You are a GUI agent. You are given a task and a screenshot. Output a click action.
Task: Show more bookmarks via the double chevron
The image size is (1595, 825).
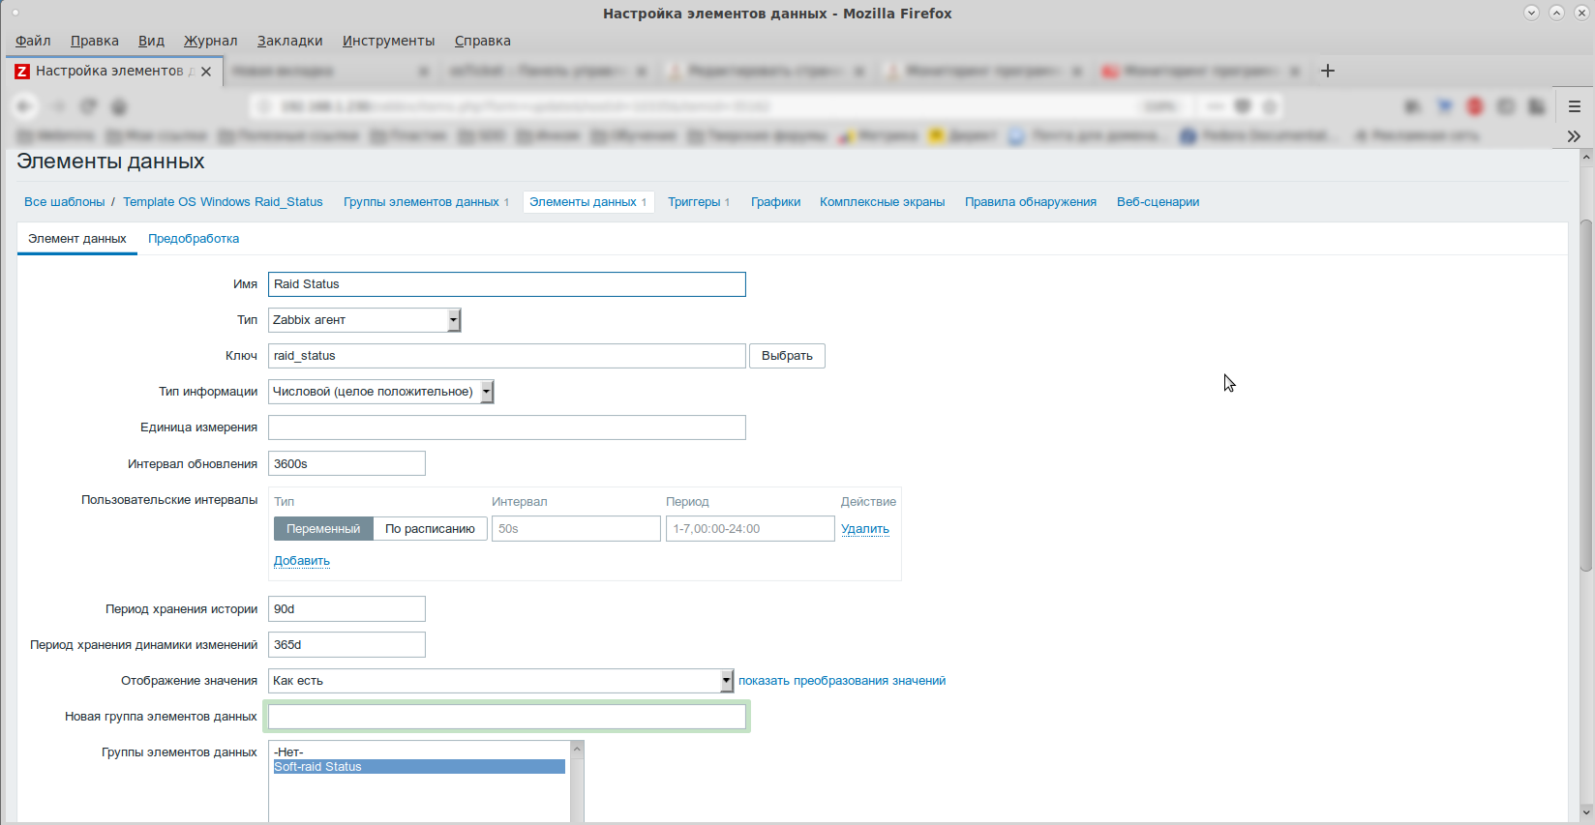(x=1574, y=136)
